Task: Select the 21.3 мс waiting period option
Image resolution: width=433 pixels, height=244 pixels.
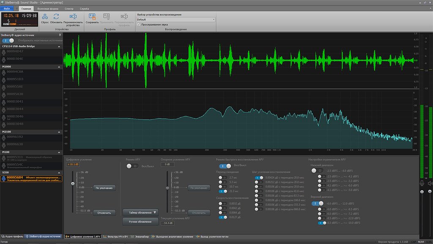Action: (222, 191)
